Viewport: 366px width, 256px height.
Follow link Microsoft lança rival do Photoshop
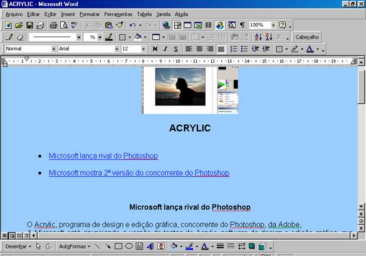103,156
